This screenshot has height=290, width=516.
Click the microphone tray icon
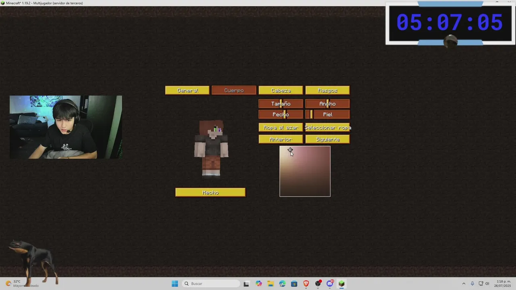[472, 284]
